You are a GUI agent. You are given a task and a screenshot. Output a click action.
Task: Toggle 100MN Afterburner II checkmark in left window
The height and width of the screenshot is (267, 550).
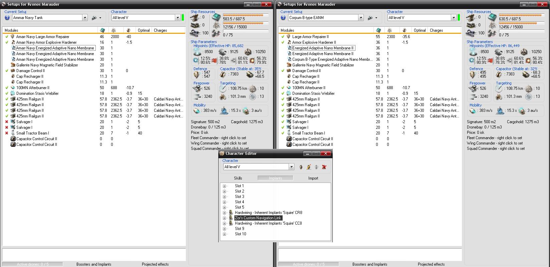coord(7,88)
